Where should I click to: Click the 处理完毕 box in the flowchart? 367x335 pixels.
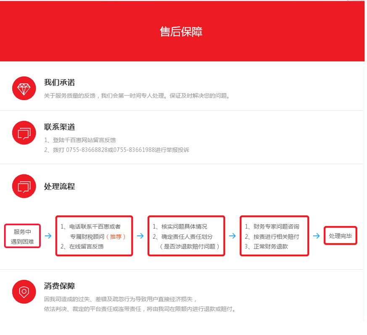(x=341, y=235)
